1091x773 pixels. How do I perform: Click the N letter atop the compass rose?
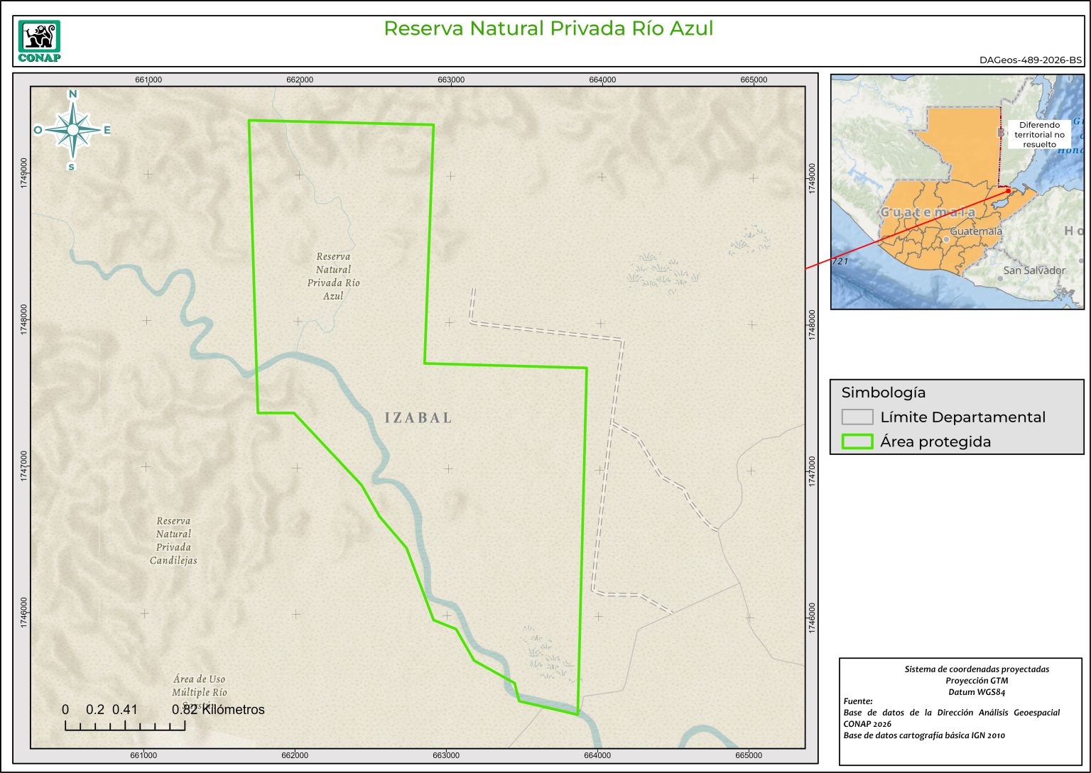tap(72, 94)
